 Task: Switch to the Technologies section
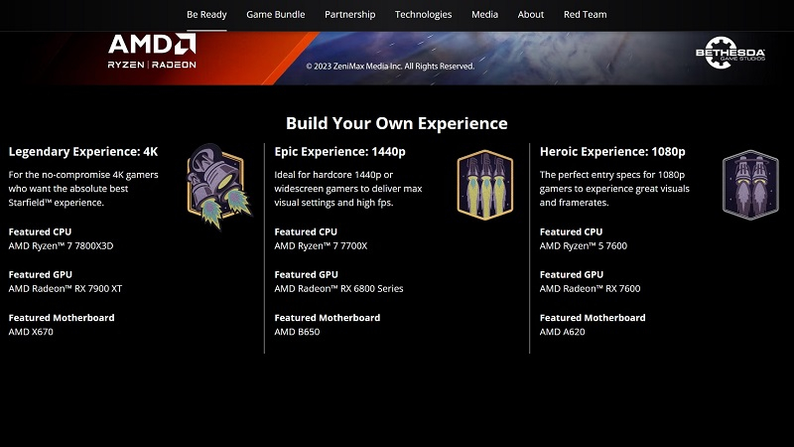tap(423, 15)
